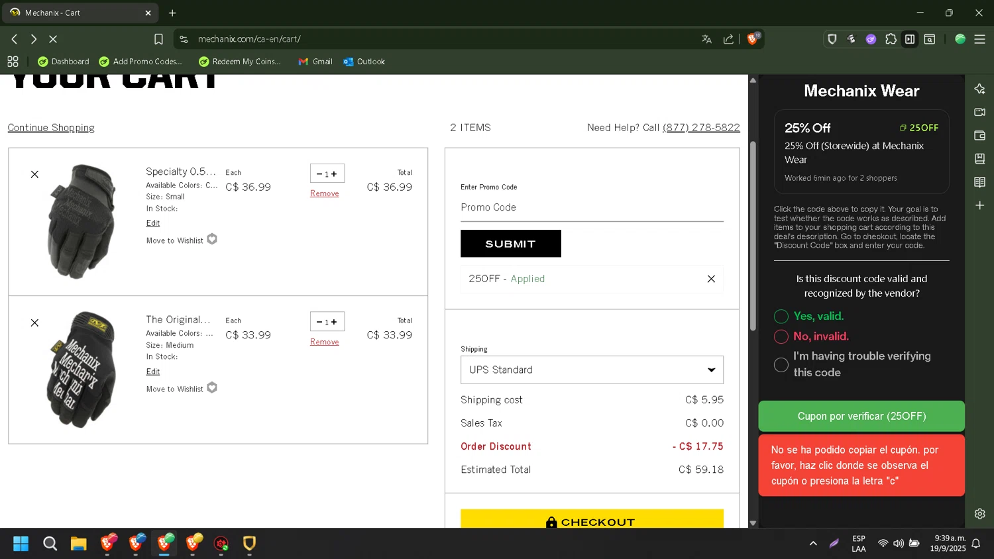
Task: Click green Cupon por verificar button
Action: tap(861, 416)
